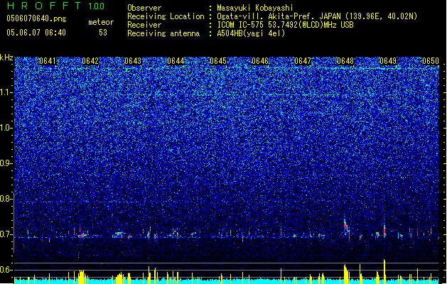Click the Ogata-vill. Akita-Pref. JAPAN location text

tap(317, 16)
